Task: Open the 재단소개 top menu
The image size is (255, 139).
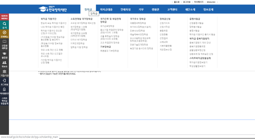Action: point(190,10)
